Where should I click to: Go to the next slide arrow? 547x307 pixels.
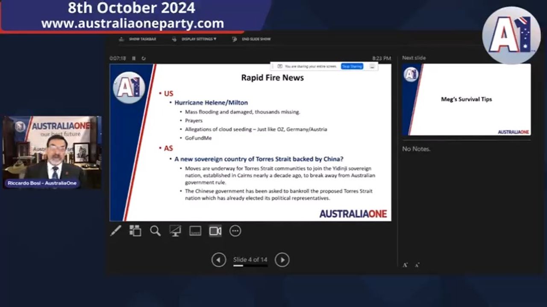pos(282,260)
